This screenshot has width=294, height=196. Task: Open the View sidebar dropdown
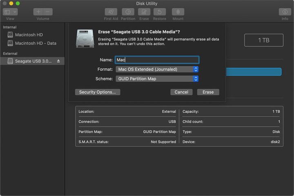click(10, 12)
